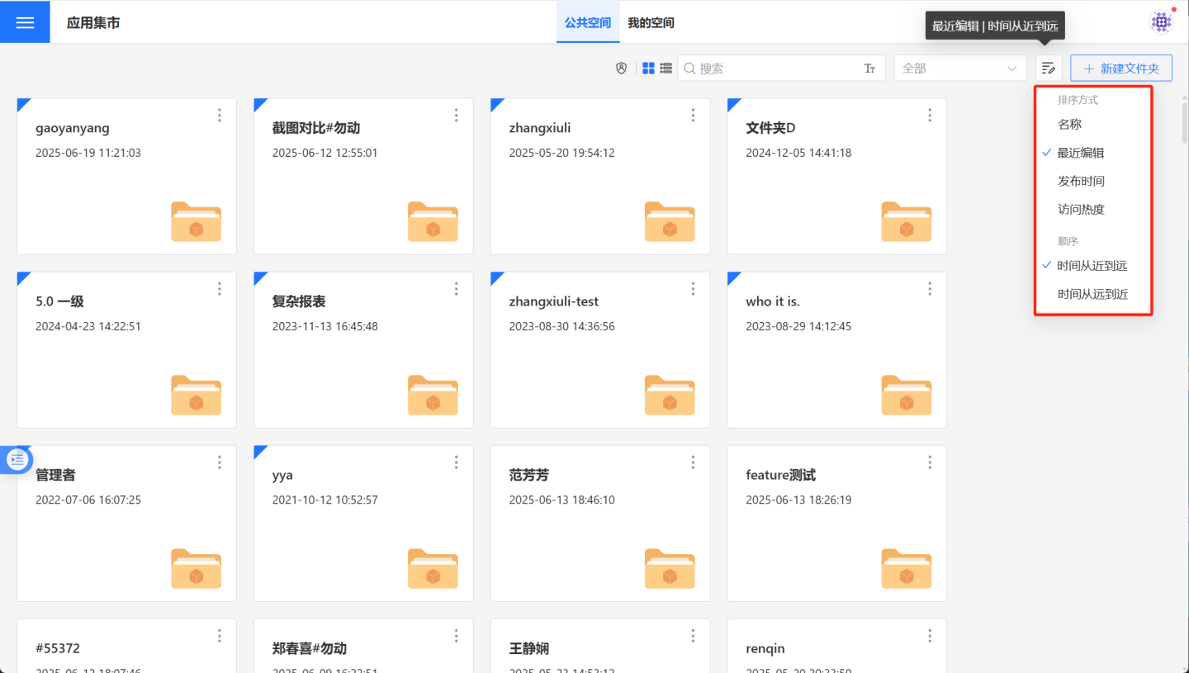Switch to list view layout
The height and width of the screenshot is (673, 1189).
pos(666,69)
